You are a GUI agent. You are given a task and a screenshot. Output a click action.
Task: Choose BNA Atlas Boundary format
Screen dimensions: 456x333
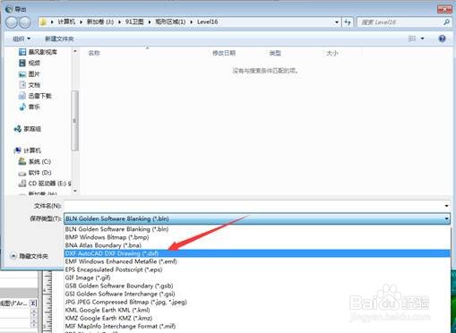pyautogui.click(x=257, y=245)
